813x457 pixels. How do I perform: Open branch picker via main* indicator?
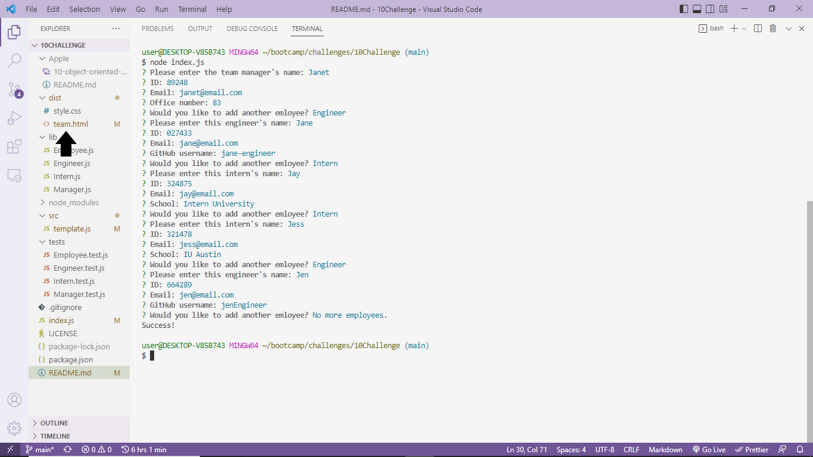coord(39,449)
